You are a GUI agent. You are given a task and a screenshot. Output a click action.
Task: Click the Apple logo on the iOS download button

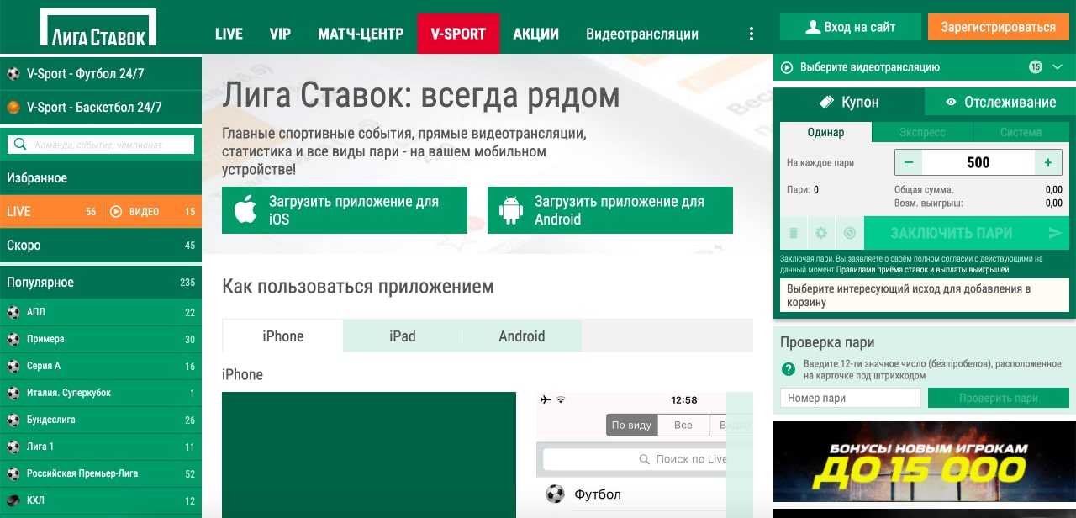[x=245, y=210]
